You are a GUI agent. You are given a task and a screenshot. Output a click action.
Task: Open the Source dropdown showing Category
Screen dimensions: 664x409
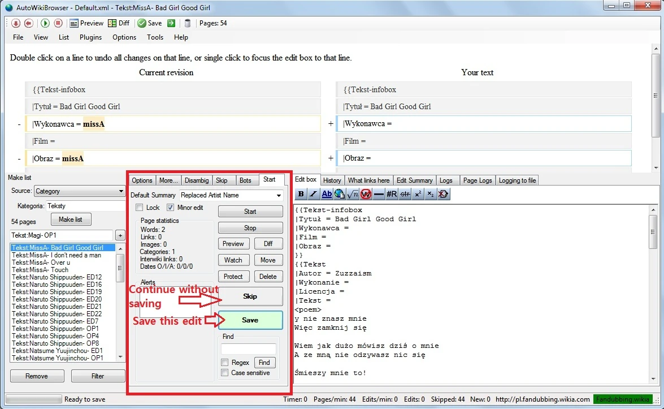click(80, 191)
